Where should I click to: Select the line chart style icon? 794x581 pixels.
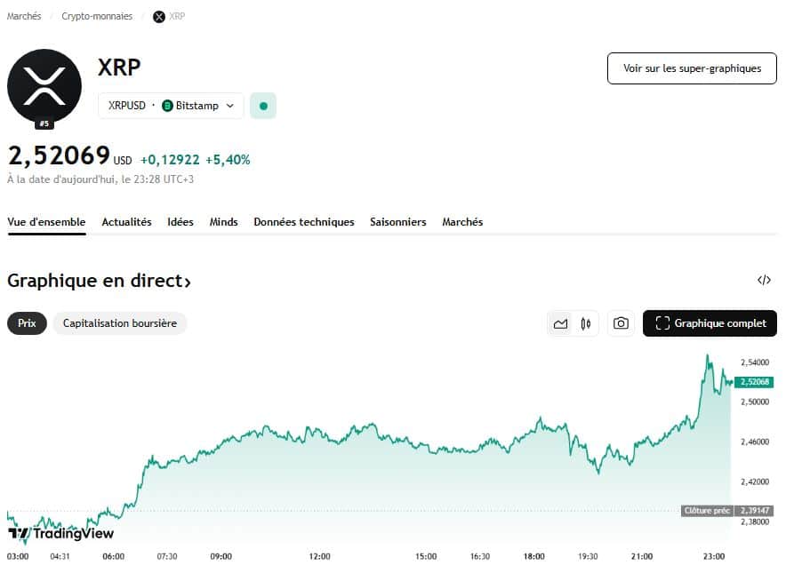click(x=560, y=323)
